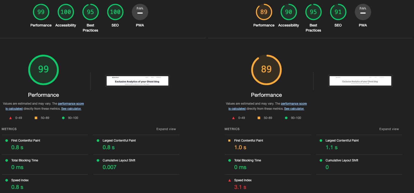Viewport: 414px width, 193px height.
Task: Toggle Expand view in the right report metrics
Action: pos(389,129)
